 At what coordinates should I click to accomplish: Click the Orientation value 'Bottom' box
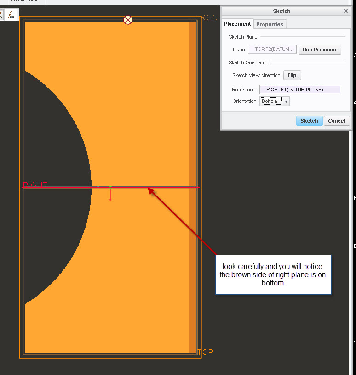pyautogui.click(x=271, y=101)
